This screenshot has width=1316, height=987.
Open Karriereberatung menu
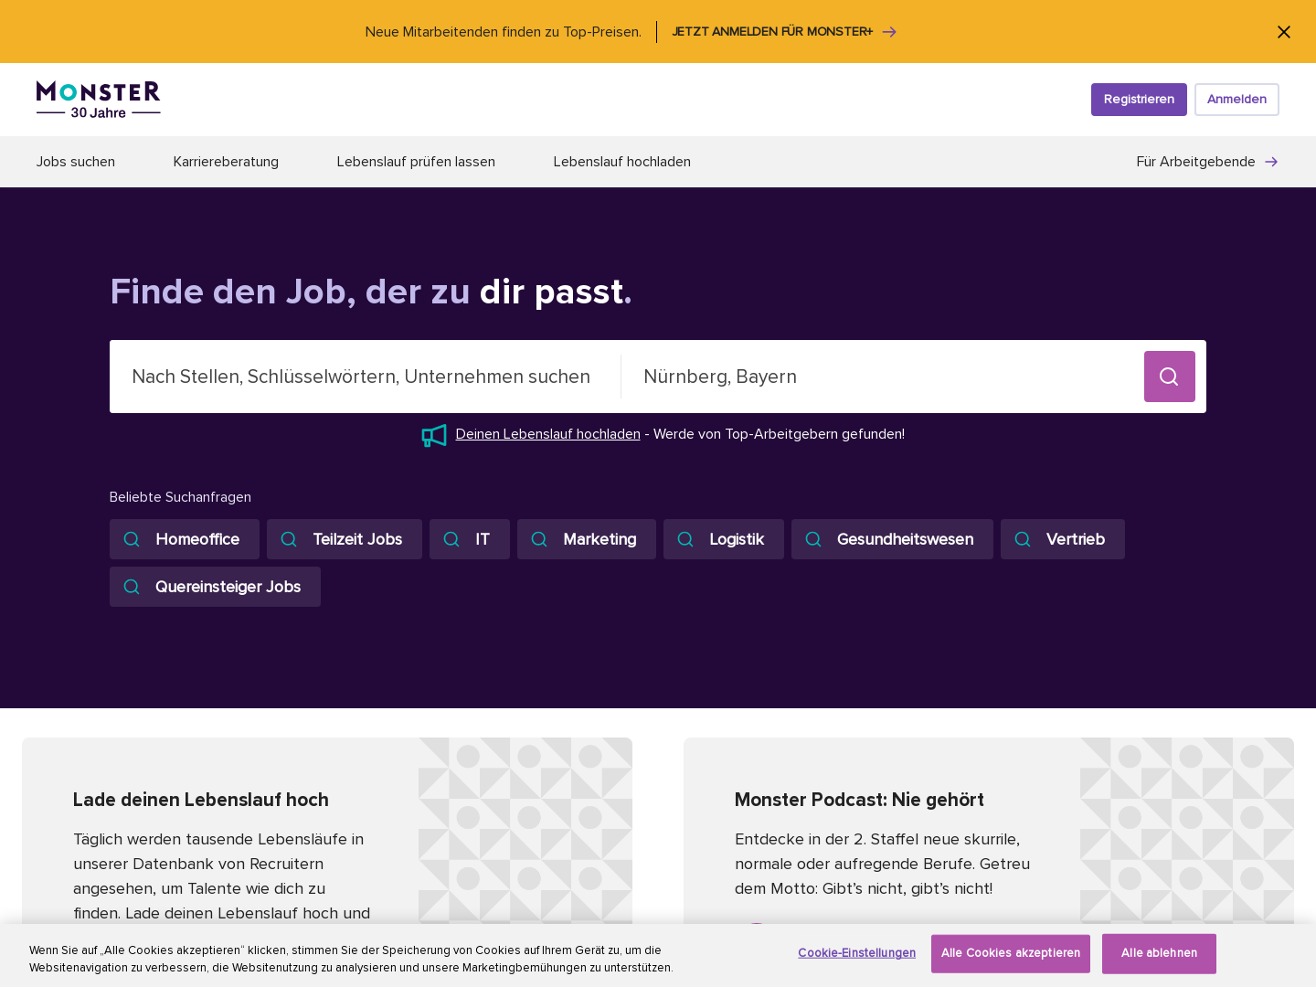[226, 162]
